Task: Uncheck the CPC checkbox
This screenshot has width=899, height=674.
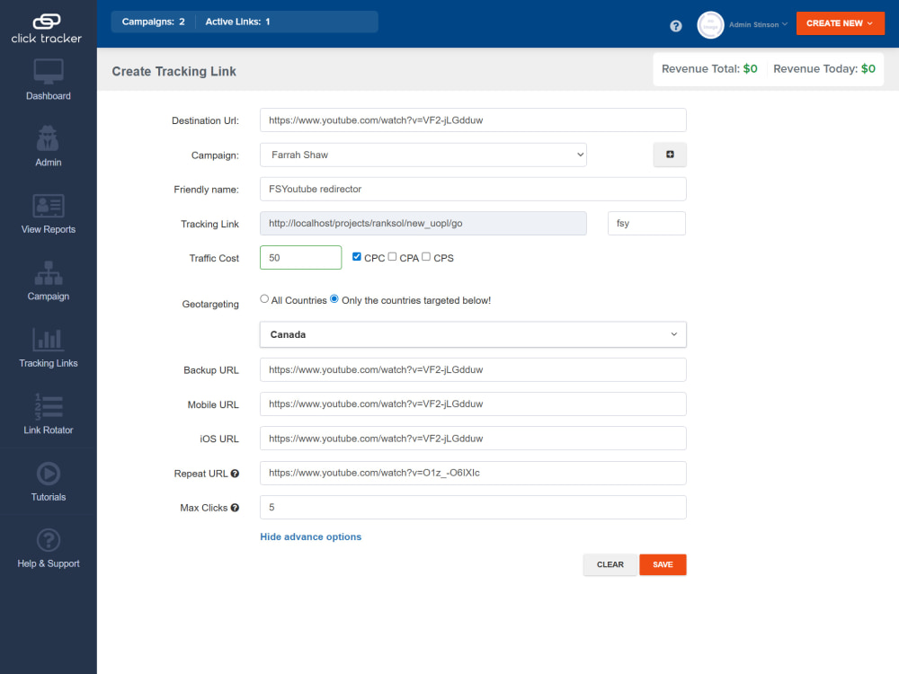Action: 357,257
